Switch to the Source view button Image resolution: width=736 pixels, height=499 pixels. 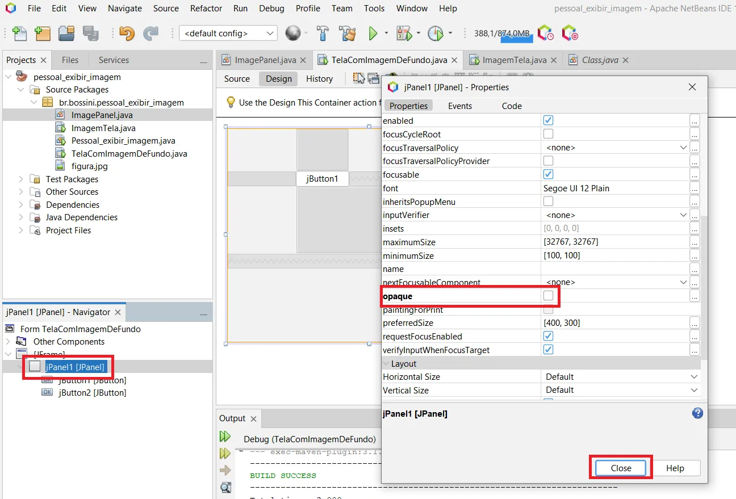pos(237,79)
